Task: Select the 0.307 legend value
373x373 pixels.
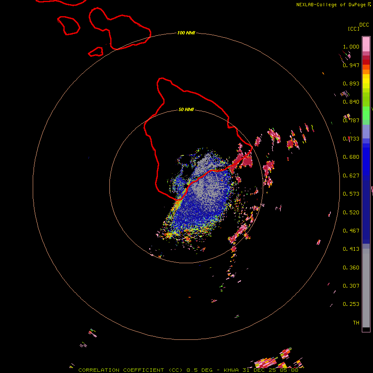Action: [351, 286]
